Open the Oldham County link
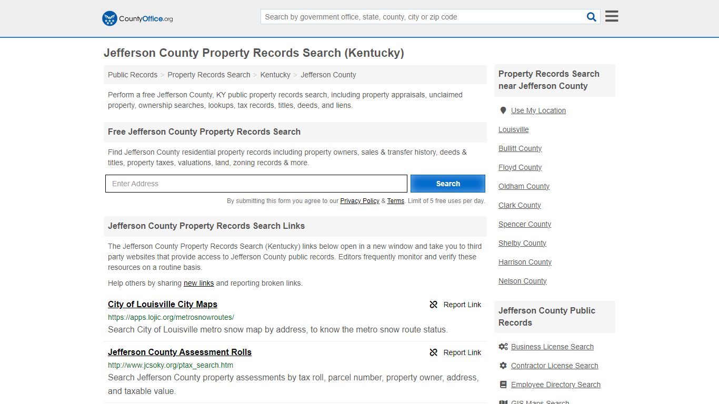Image resolution: width=719 pixels, height=404 pixels. (524, 186)
